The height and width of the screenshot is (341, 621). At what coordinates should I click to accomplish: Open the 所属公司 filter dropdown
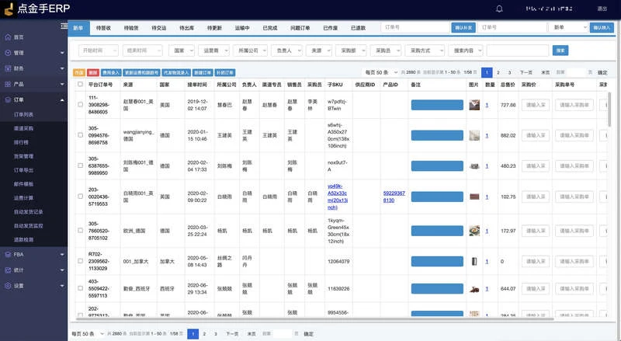250,50
